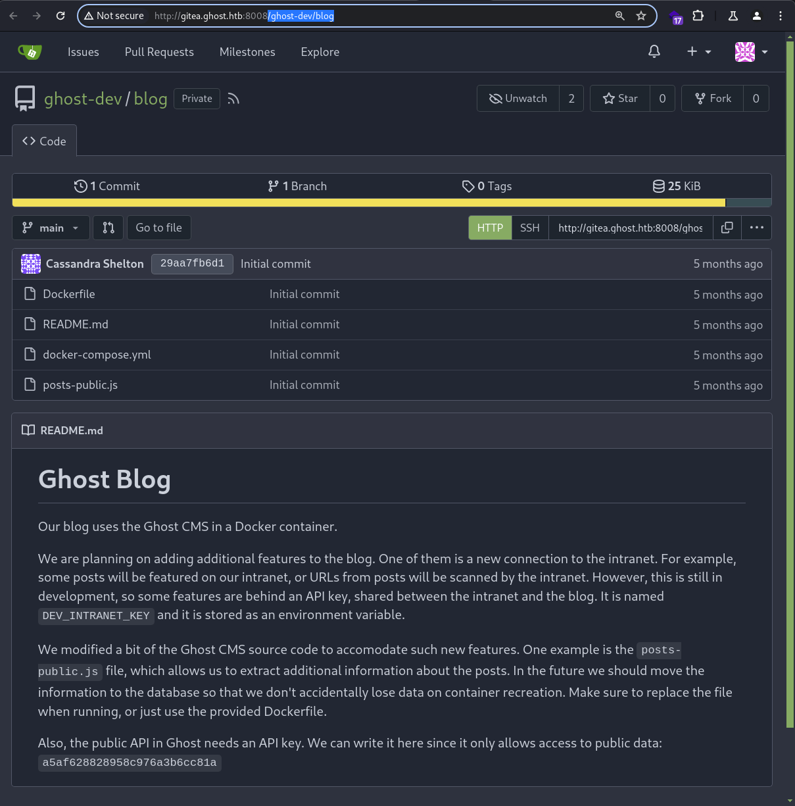Open more clone options ellipsis

757,228
